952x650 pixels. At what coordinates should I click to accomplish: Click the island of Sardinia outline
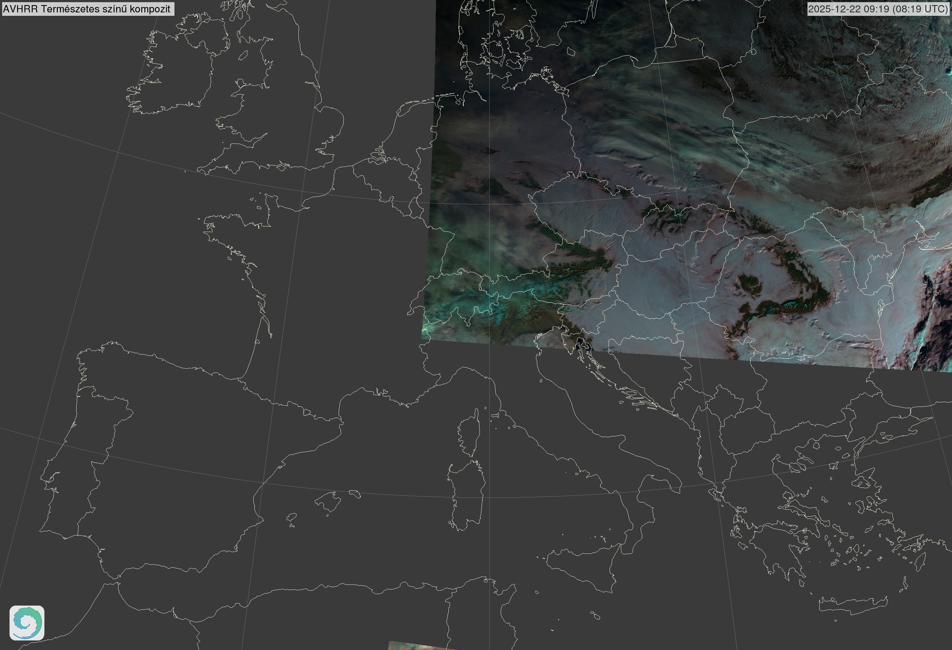pos(467,495)
